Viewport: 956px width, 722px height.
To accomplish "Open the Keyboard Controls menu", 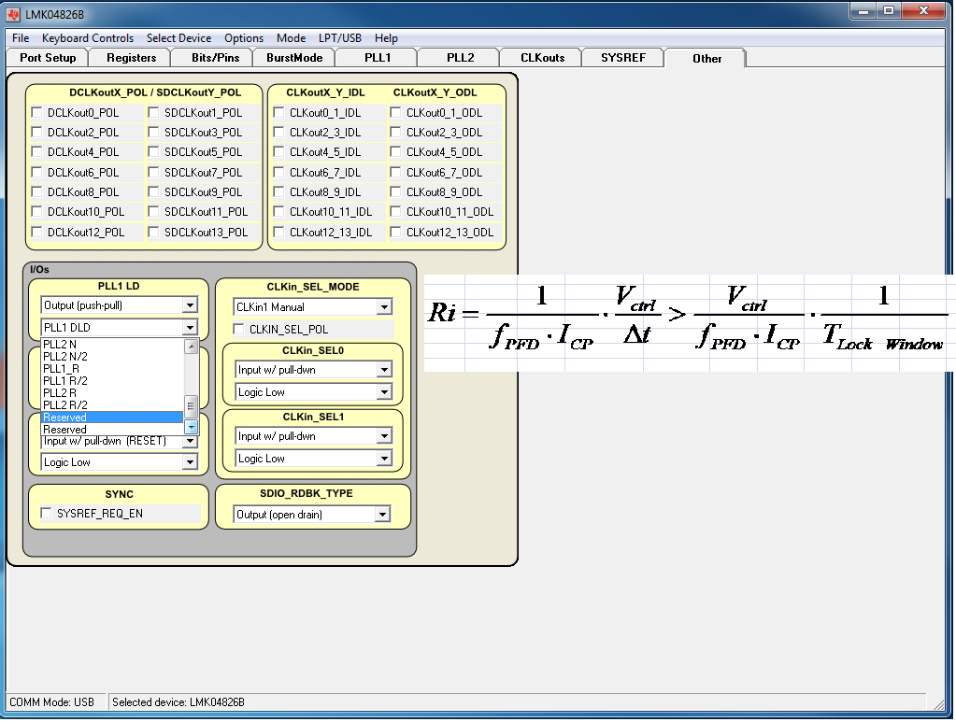I will 88,37.
